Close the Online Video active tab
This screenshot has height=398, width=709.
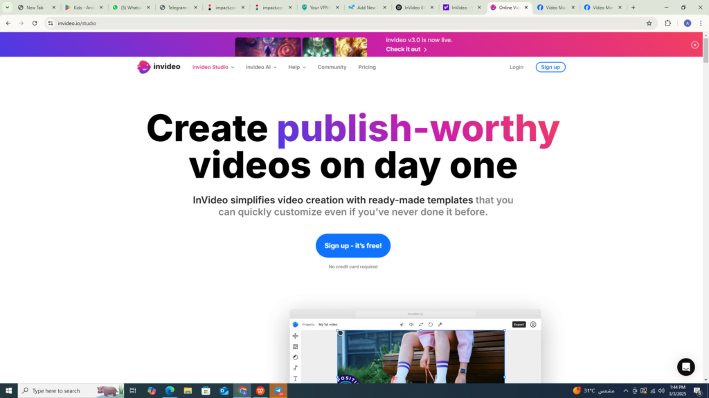click(526, 7)
